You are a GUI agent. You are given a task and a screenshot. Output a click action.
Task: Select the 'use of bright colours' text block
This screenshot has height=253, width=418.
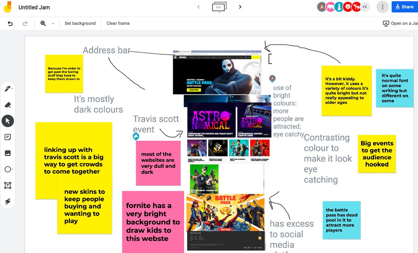[x=288, y=111]
